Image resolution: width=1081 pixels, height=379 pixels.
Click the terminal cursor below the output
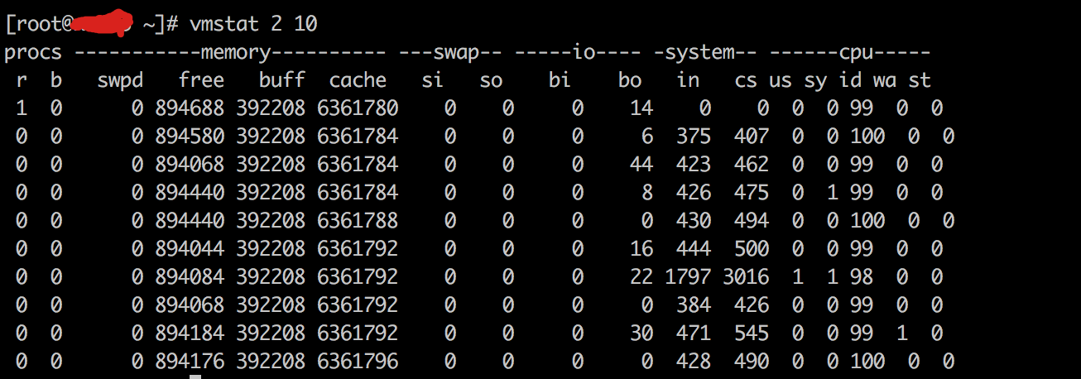(x=195, y=377)
